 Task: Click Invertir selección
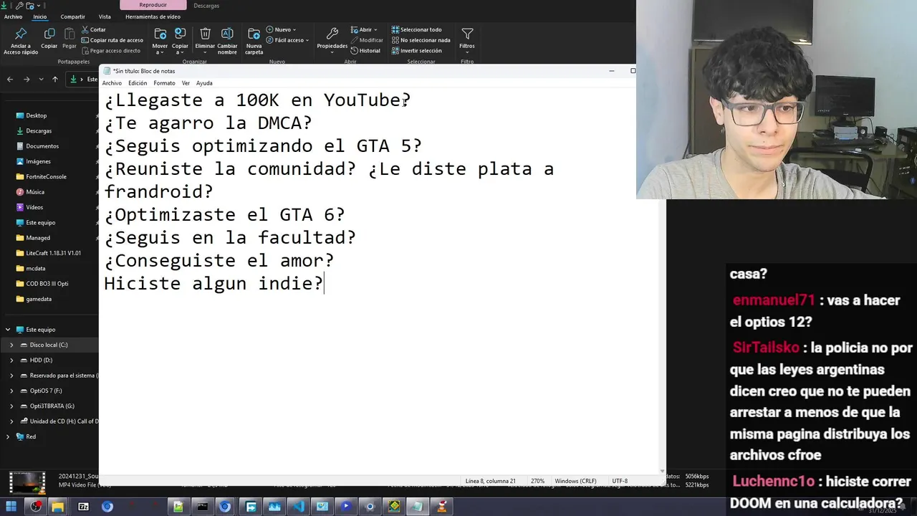417,51
